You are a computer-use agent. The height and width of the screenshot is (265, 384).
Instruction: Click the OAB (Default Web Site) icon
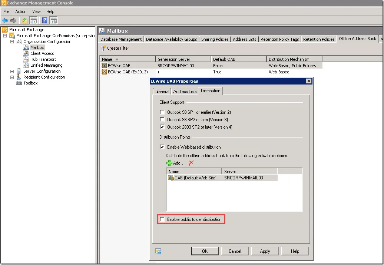pos(171,178)
